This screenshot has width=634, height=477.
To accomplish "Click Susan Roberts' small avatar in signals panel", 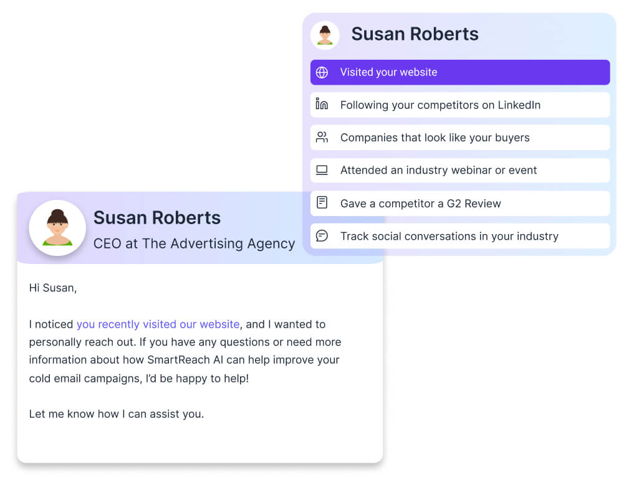I will [x=325, y=35].
